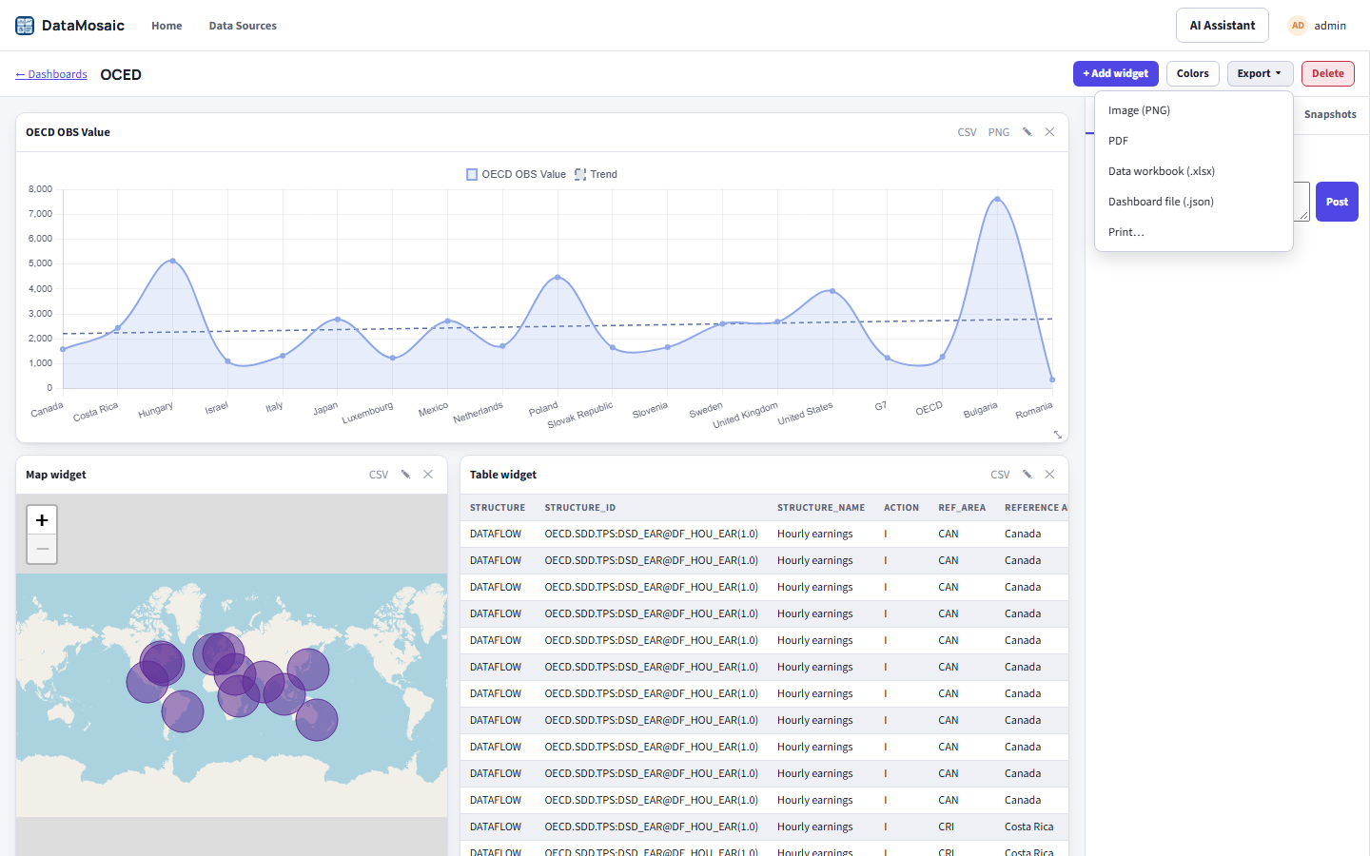
Task: Delete the dashboard
Action: pos(1327,73)
